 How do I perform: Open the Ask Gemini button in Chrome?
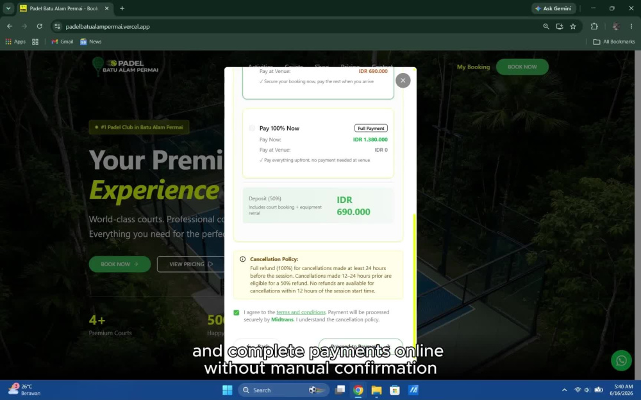point(554,8)
